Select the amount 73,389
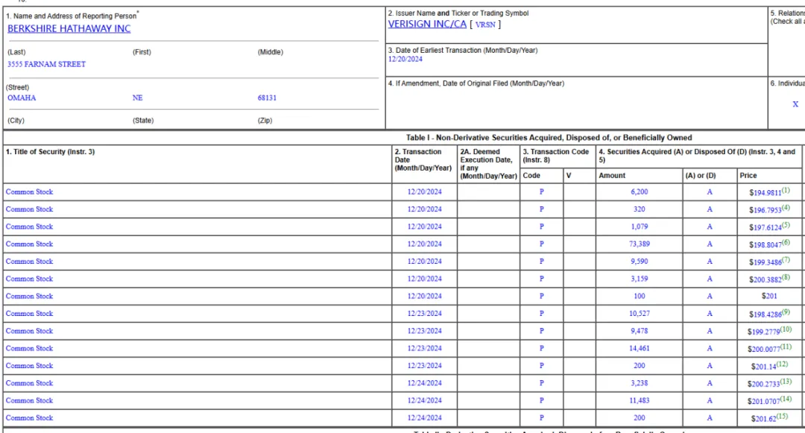 pos(640,244)
